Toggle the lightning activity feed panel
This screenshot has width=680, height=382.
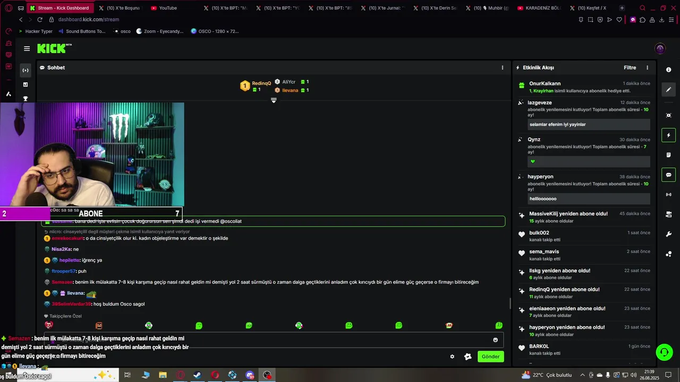pos(668,135)
